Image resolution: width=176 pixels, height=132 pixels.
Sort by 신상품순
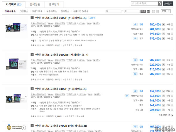24,11
